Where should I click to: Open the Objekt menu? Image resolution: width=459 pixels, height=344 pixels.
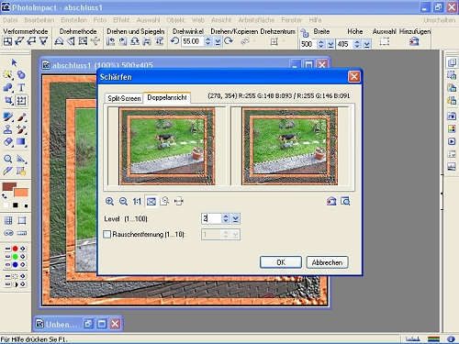[x=175, y=20]
